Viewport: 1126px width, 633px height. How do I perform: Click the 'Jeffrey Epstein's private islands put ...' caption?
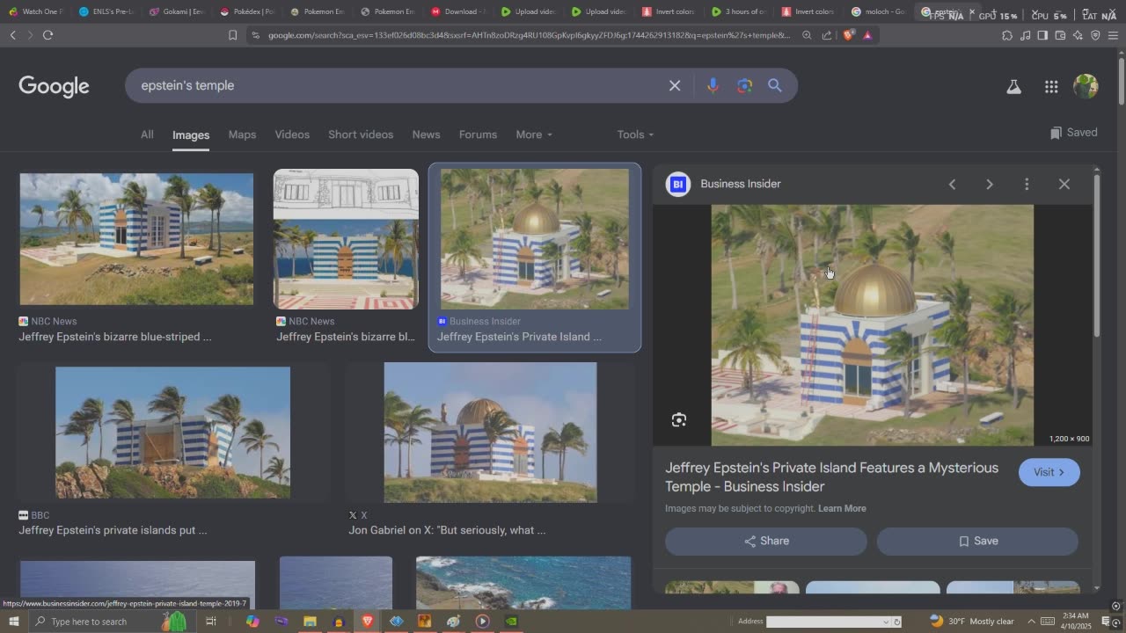[x=113, y=530]
